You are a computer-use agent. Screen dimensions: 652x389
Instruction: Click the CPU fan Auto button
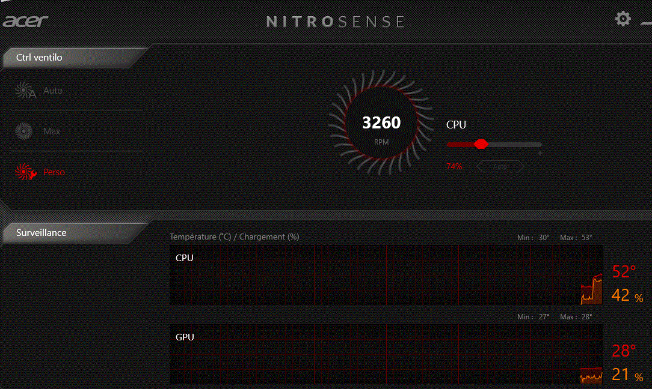click(500, 166)
